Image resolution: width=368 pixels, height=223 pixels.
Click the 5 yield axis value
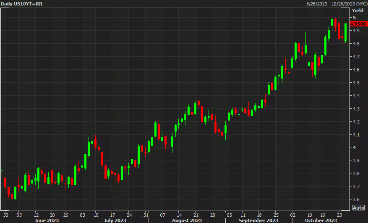pyautogui.click(x=355, y=18)
